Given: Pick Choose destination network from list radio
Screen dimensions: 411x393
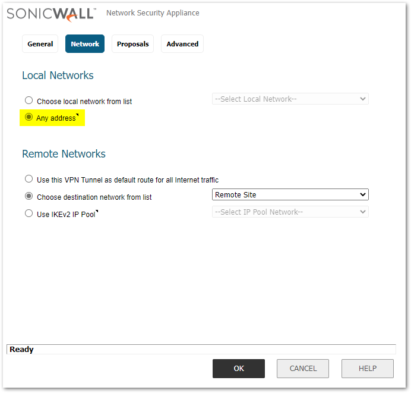Looking at the screenshot, I should coord(29,196).
